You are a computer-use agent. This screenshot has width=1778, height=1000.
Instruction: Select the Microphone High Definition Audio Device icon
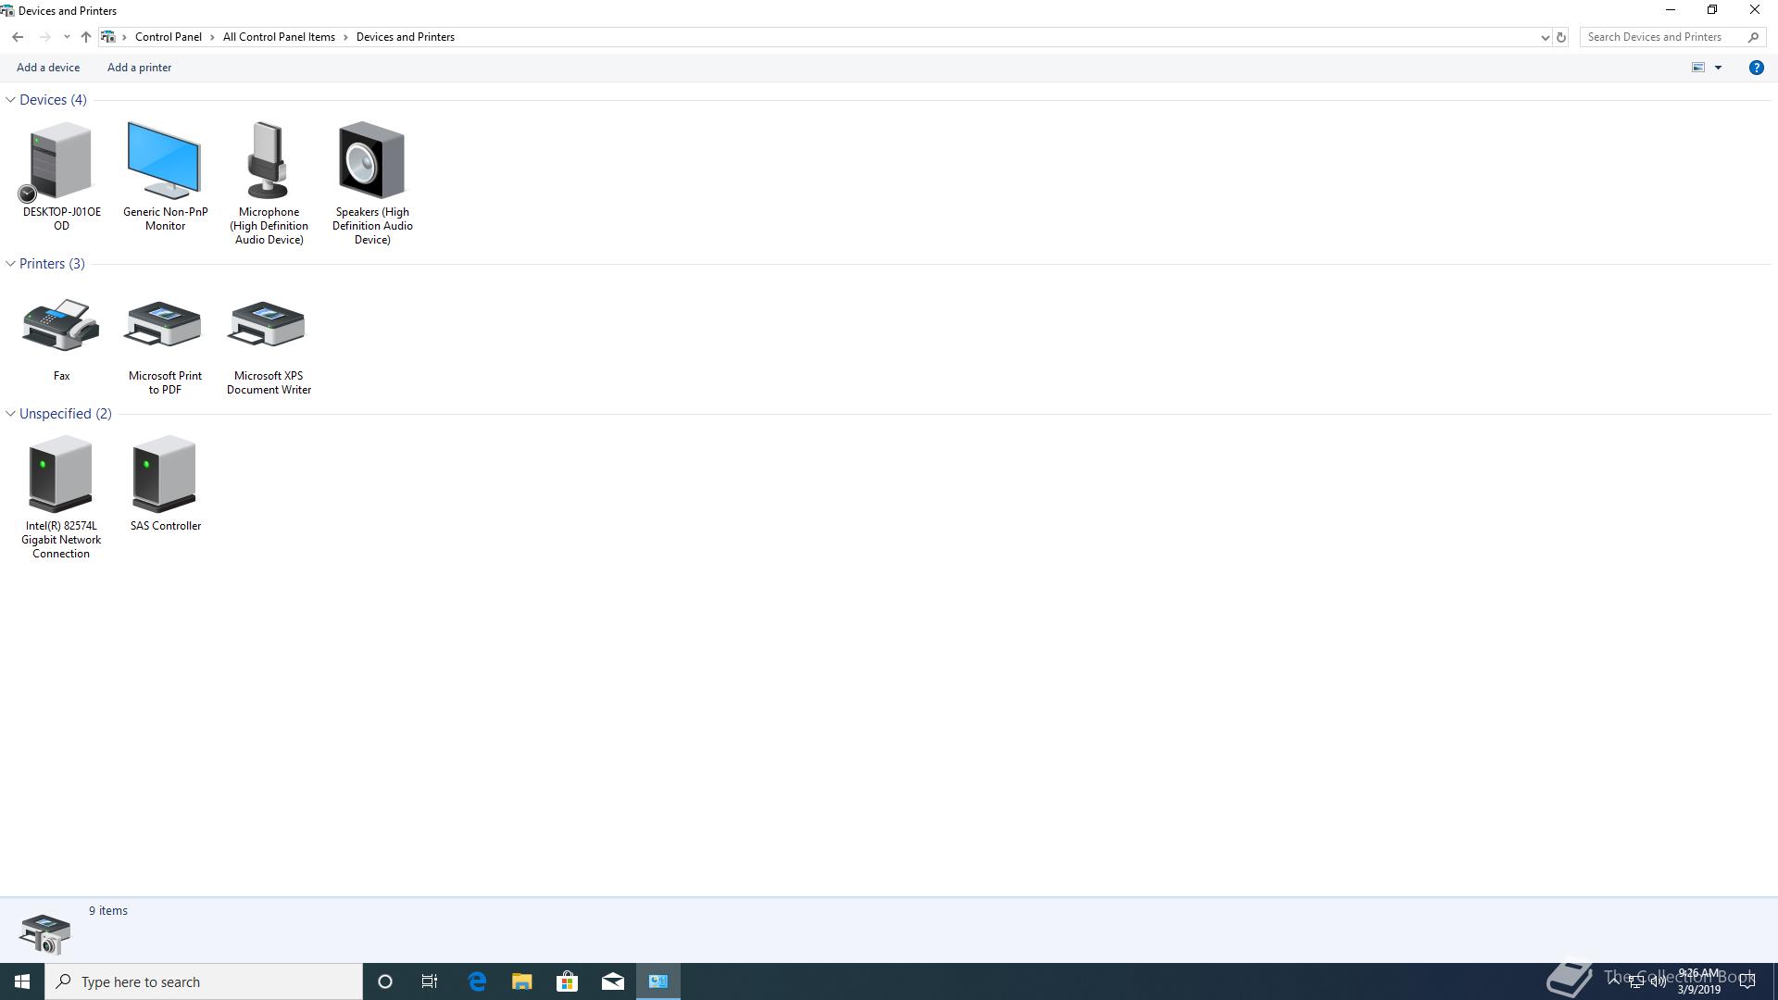click(269, 160)
